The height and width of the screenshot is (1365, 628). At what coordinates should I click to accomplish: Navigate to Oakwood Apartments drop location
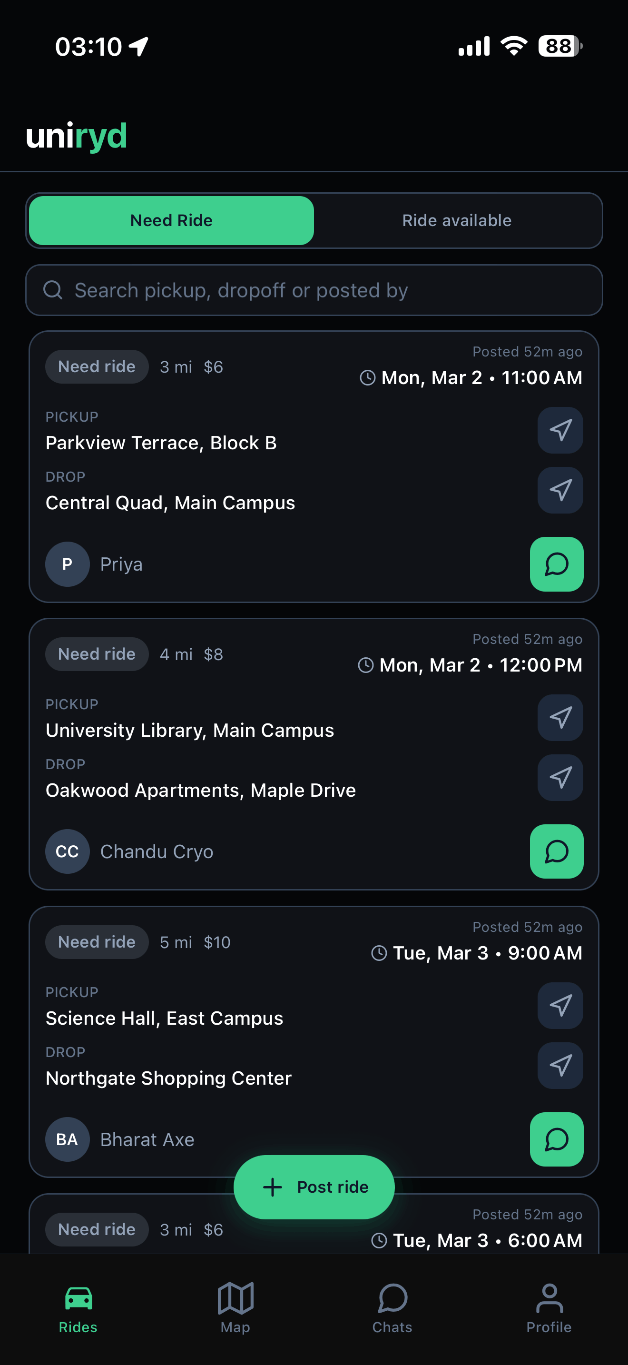(x=559, y=777)
